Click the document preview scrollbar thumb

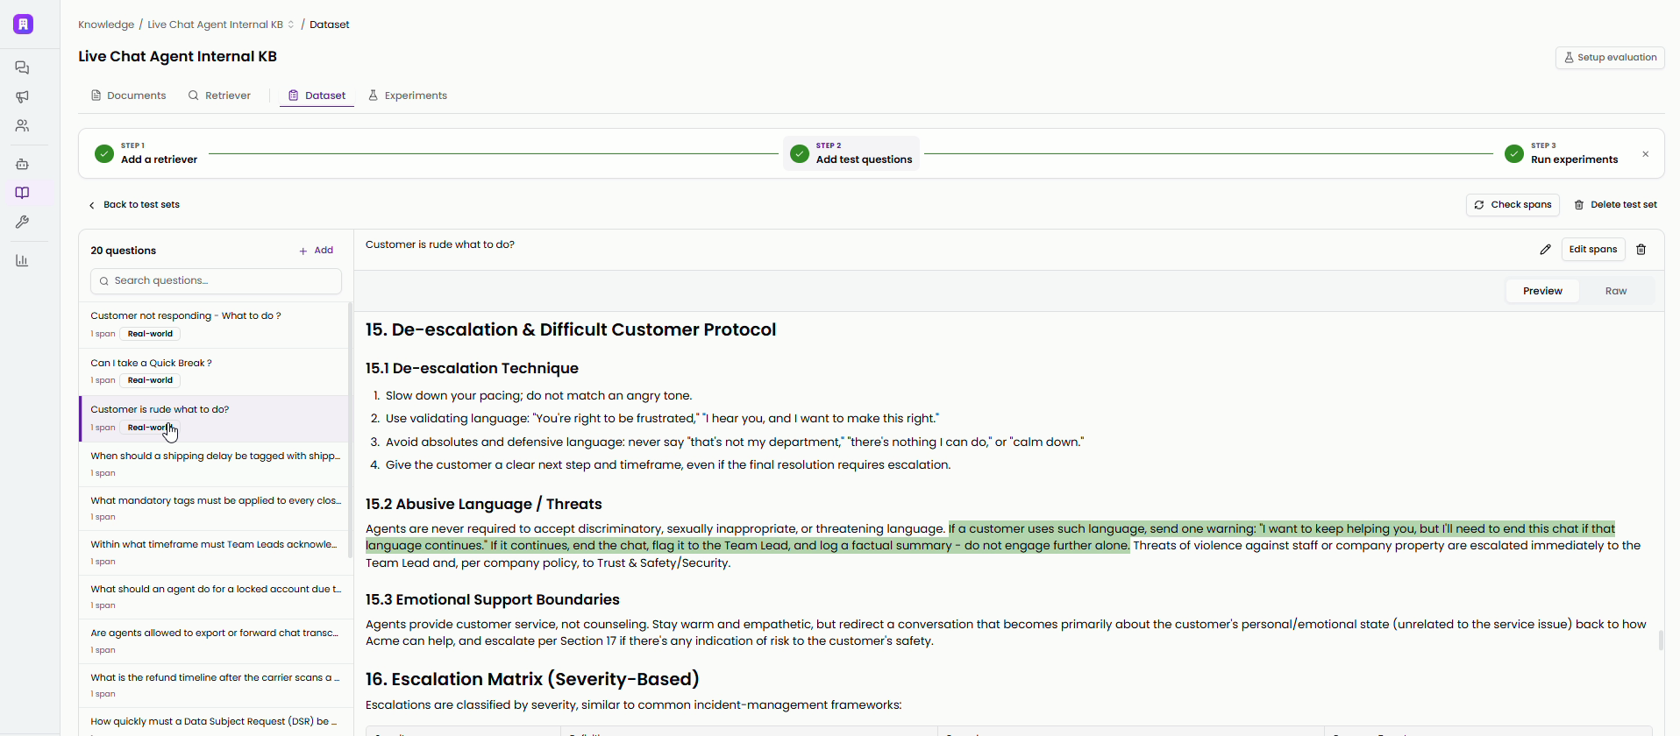(x=1661, y=640)
